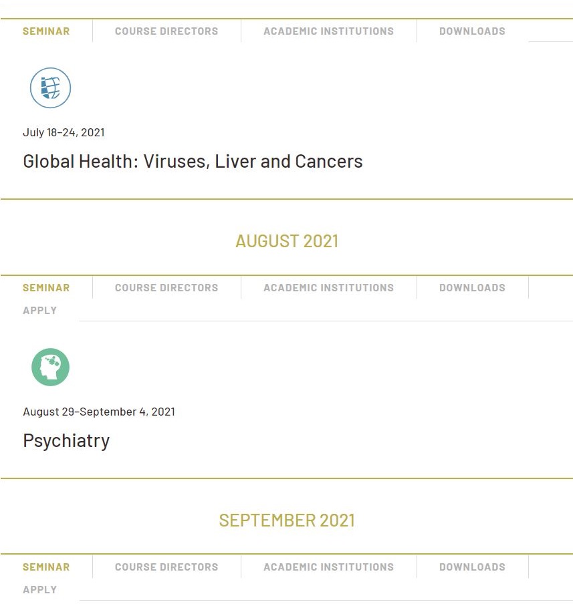Open the Psychiatry seminar title link
The height and width of the screenshot is (604, 573).
[66, 441]
